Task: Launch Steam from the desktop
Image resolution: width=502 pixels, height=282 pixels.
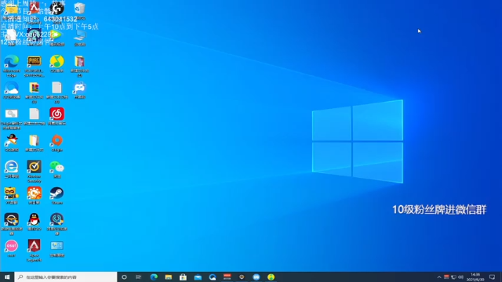Action: (x=56, y=193)
